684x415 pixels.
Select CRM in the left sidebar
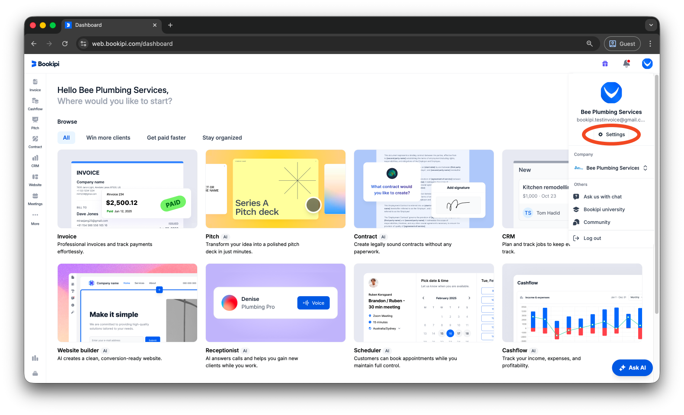point(35,161)
